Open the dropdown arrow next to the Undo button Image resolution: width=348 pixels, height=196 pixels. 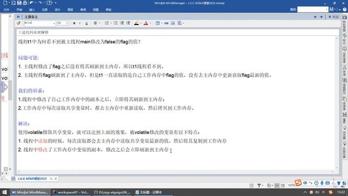tap(35, 3)
